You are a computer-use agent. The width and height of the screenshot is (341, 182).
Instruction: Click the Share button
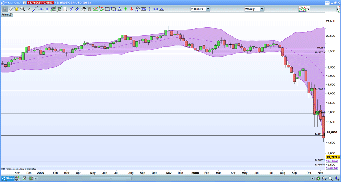[x=8, y=178]
